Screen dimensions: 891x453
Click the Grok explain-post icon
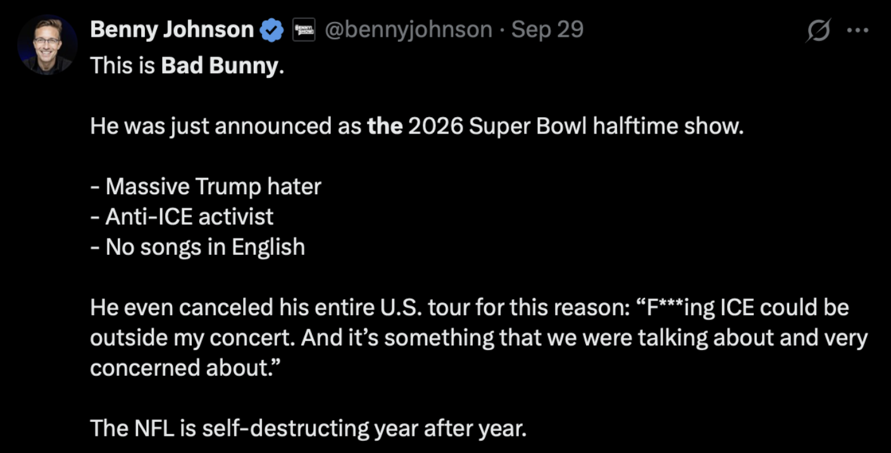pos(818,30)
